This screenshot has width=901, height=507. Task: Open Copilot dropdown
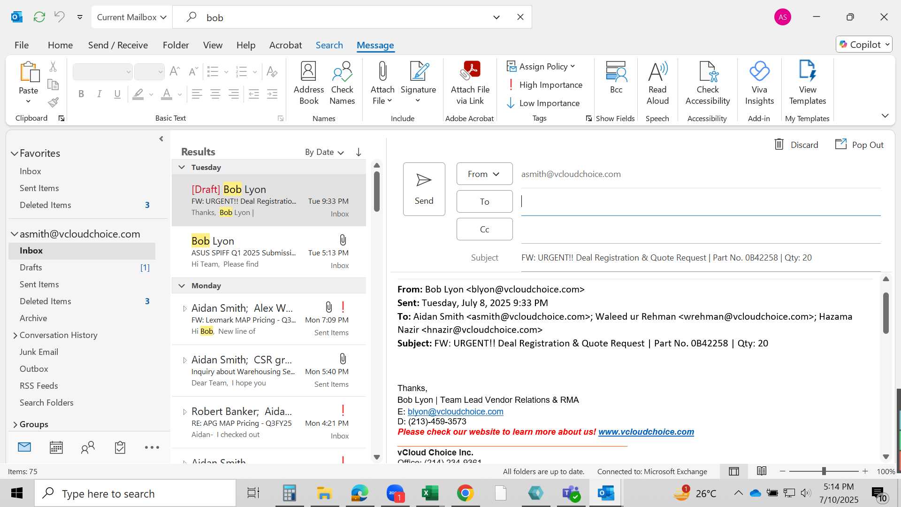point(864,45)
